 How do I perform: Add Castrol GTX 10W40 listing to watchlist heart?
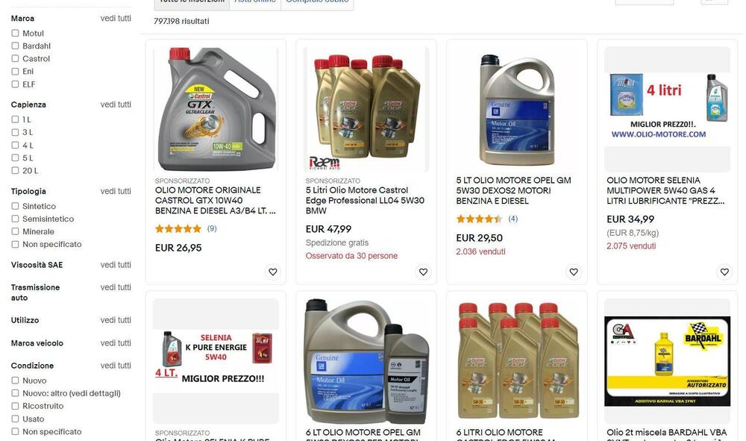click(x=272, y=272)
